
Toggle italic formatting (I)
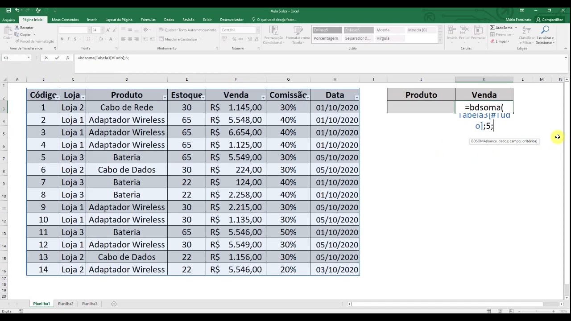click(68, 39)
